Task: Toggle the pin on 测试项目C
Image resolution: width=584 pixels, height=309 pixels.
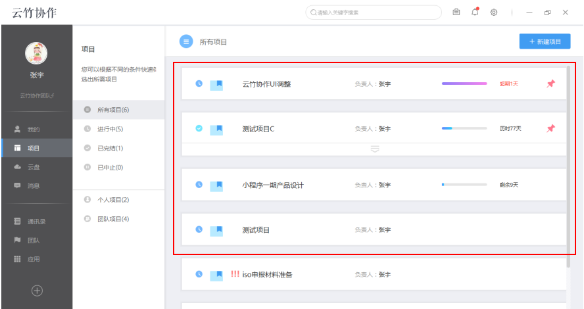Action: click(550, 128)
